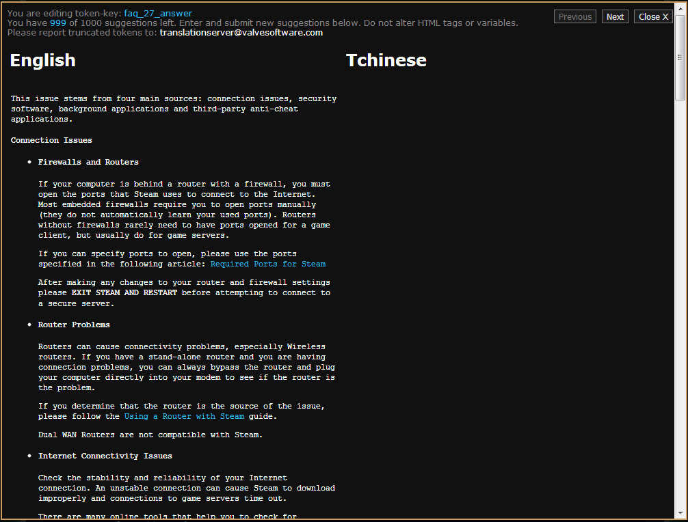The height and width of the screenshot is (522, 688).
Task: Follow the Using a Router with Steam link
Action: pyautogui.click(x=184, y=416)
